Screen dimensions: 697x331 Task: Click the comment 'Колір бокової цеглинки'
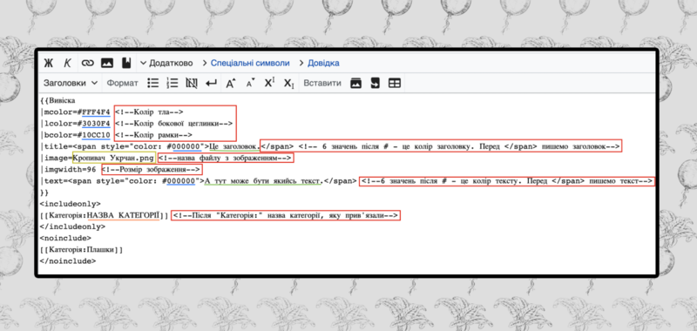click(173, 124)
